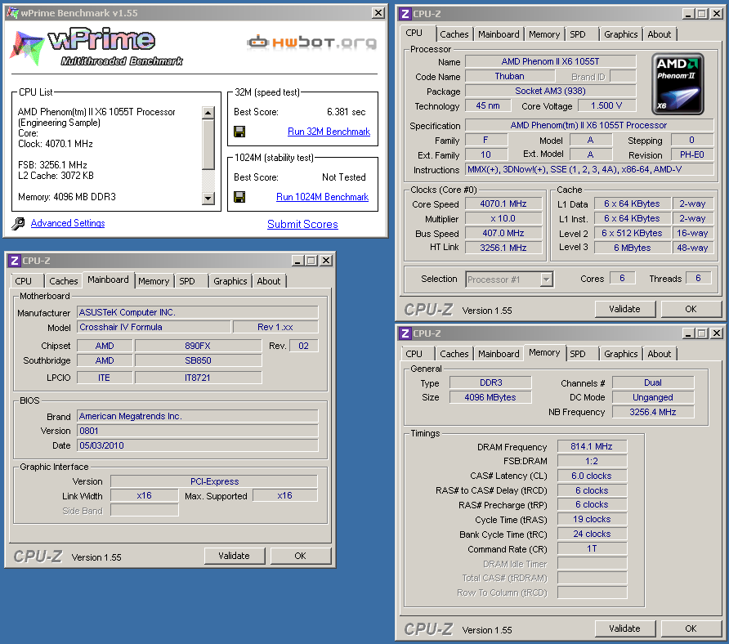
Task: Click the motherboard Model field Crosshair IV Formula
Action: click(154, 328)
